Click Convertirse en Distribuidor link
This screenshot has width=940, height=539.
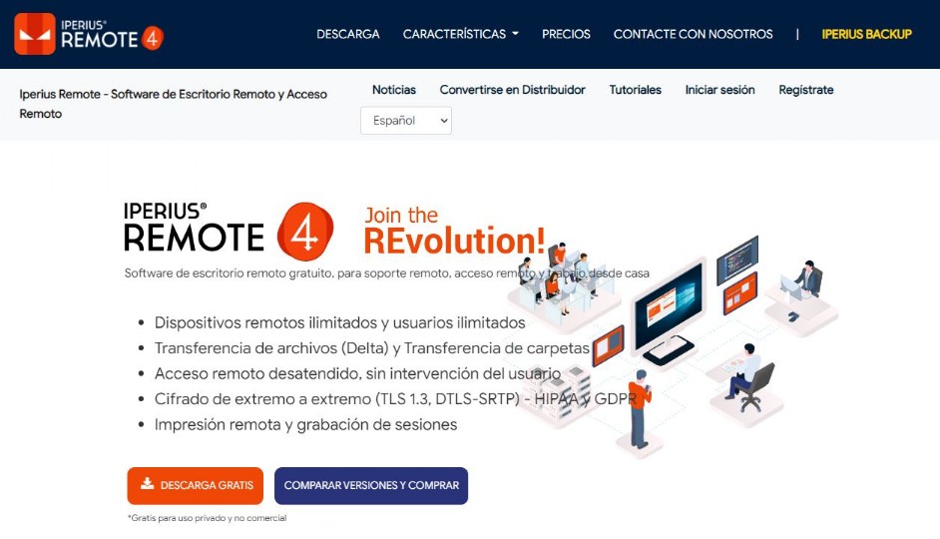513,90
